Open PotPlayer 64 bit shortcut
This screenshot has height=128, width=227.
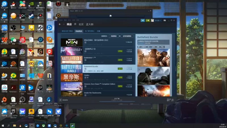(x=31, y=30)
